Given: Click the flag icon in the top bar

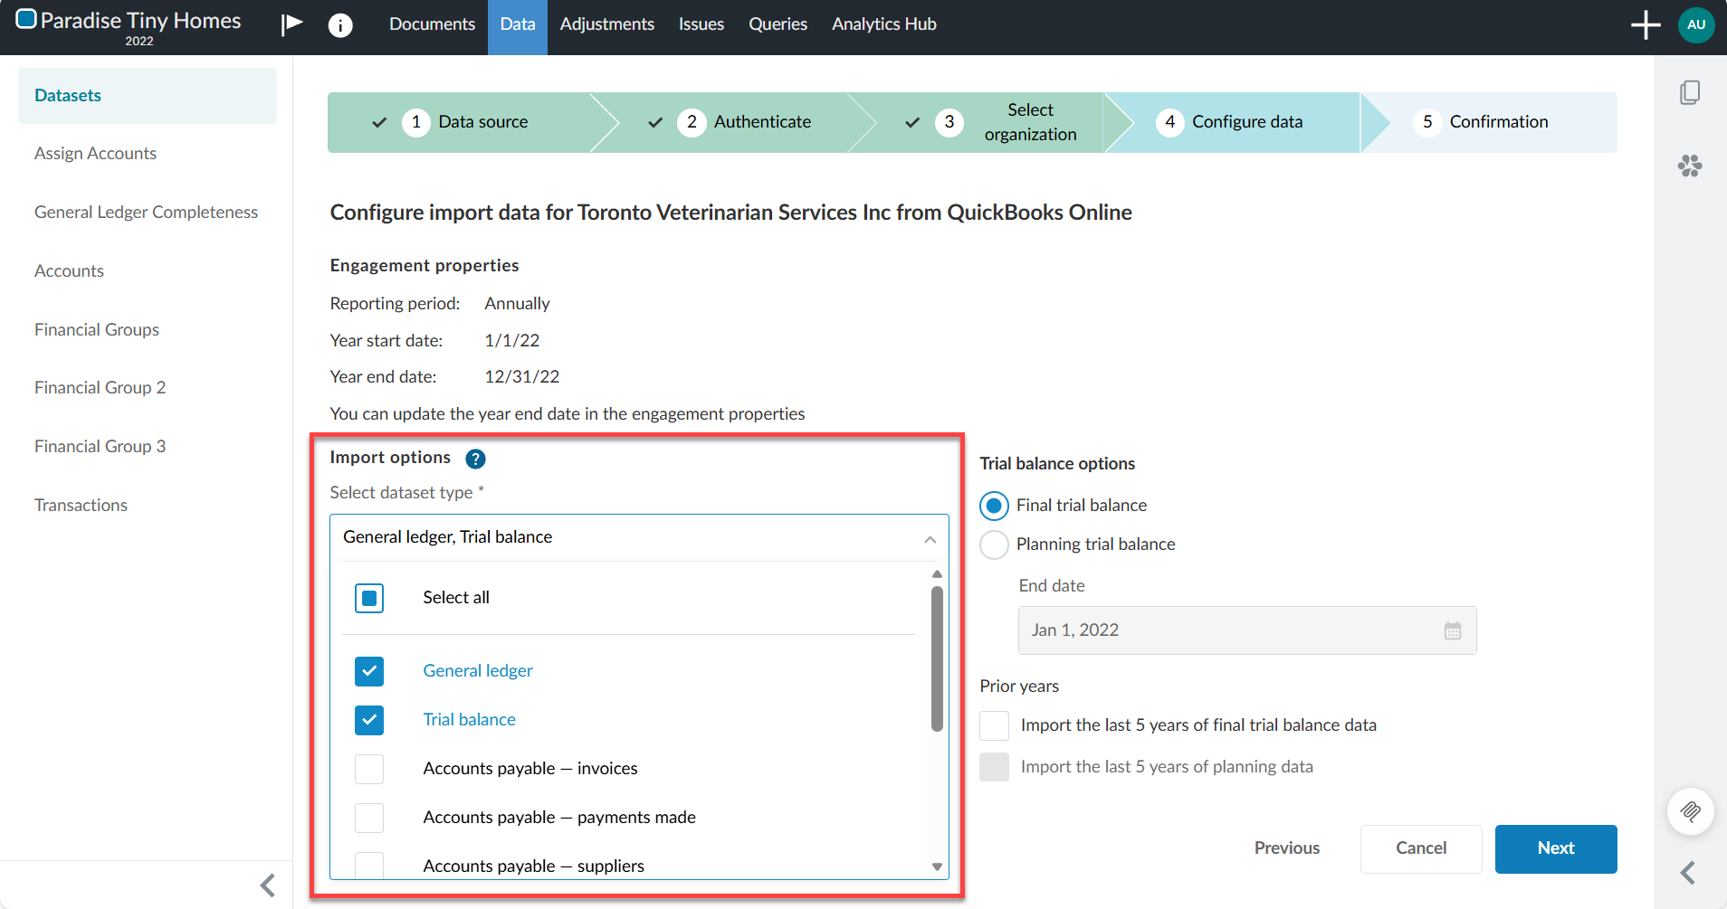Looking at the screenshot, I should point(291,24).
